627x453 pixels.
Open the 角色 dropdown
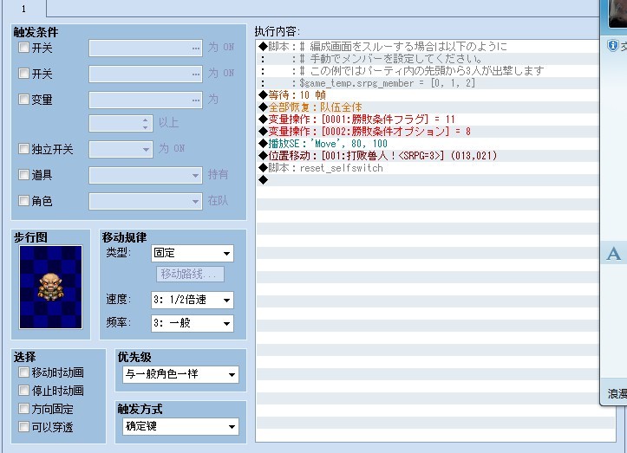click(x=146, y=201)
